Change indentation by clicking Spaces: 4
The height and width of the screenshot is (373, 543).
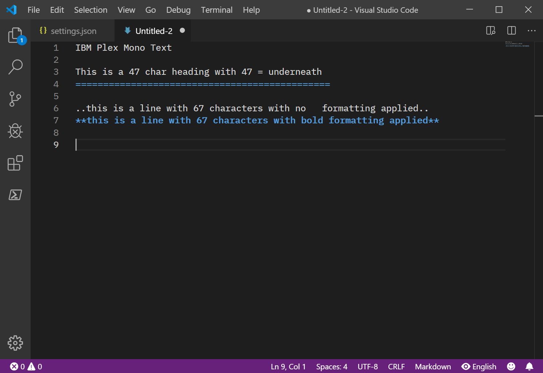click(331, 366)
